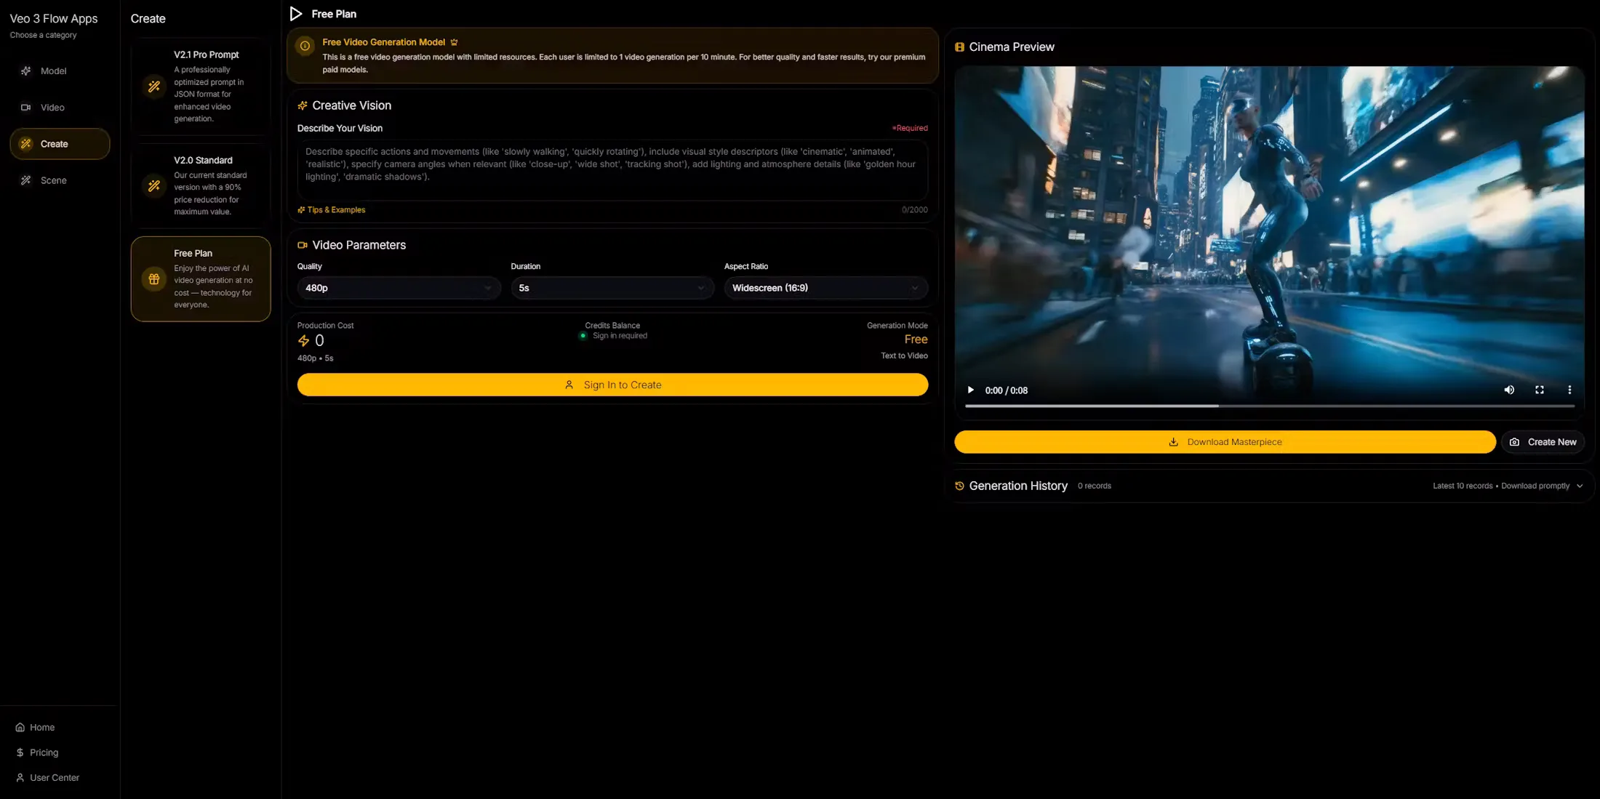
Task: Switch to the Model category
Action: (x=53, y=71)
